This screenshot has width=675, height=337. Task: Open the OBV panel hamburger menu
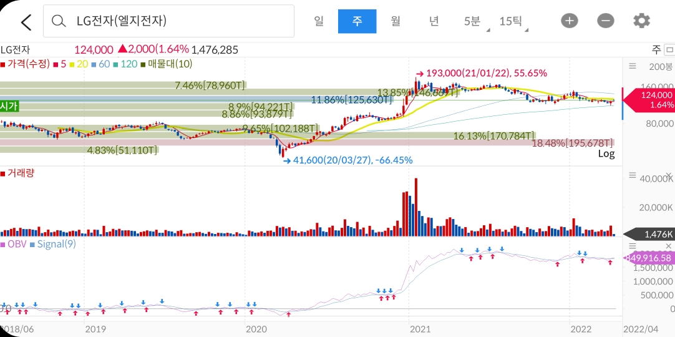point(633,246)
